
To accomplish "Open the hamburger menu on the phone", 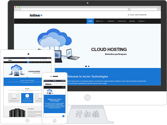I will (x=63, y=87).
